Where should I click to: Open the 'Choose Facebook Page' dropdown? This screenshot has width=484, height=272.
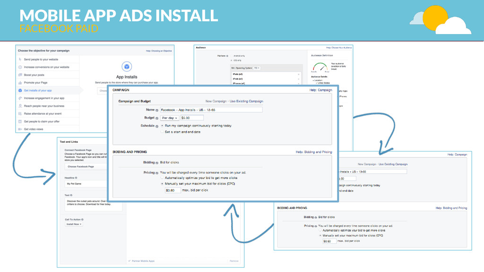click(86, 167)
